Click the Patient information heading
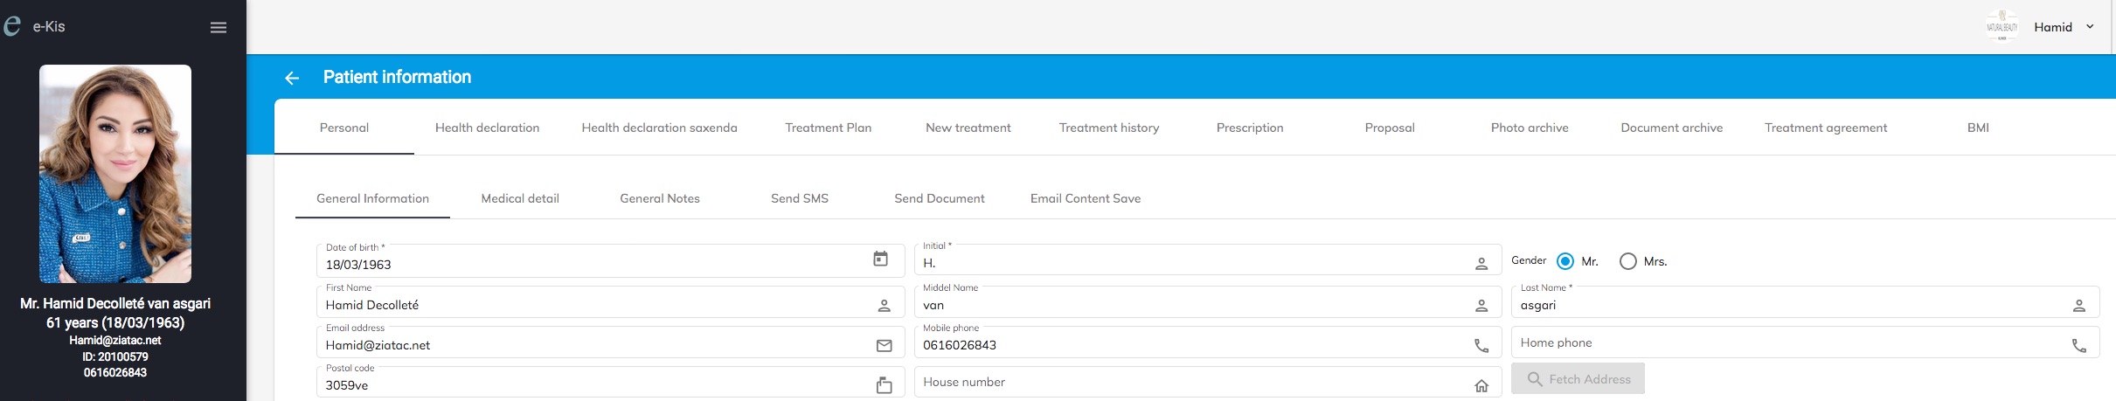2116x401 pixels. [x=397, y=78]
